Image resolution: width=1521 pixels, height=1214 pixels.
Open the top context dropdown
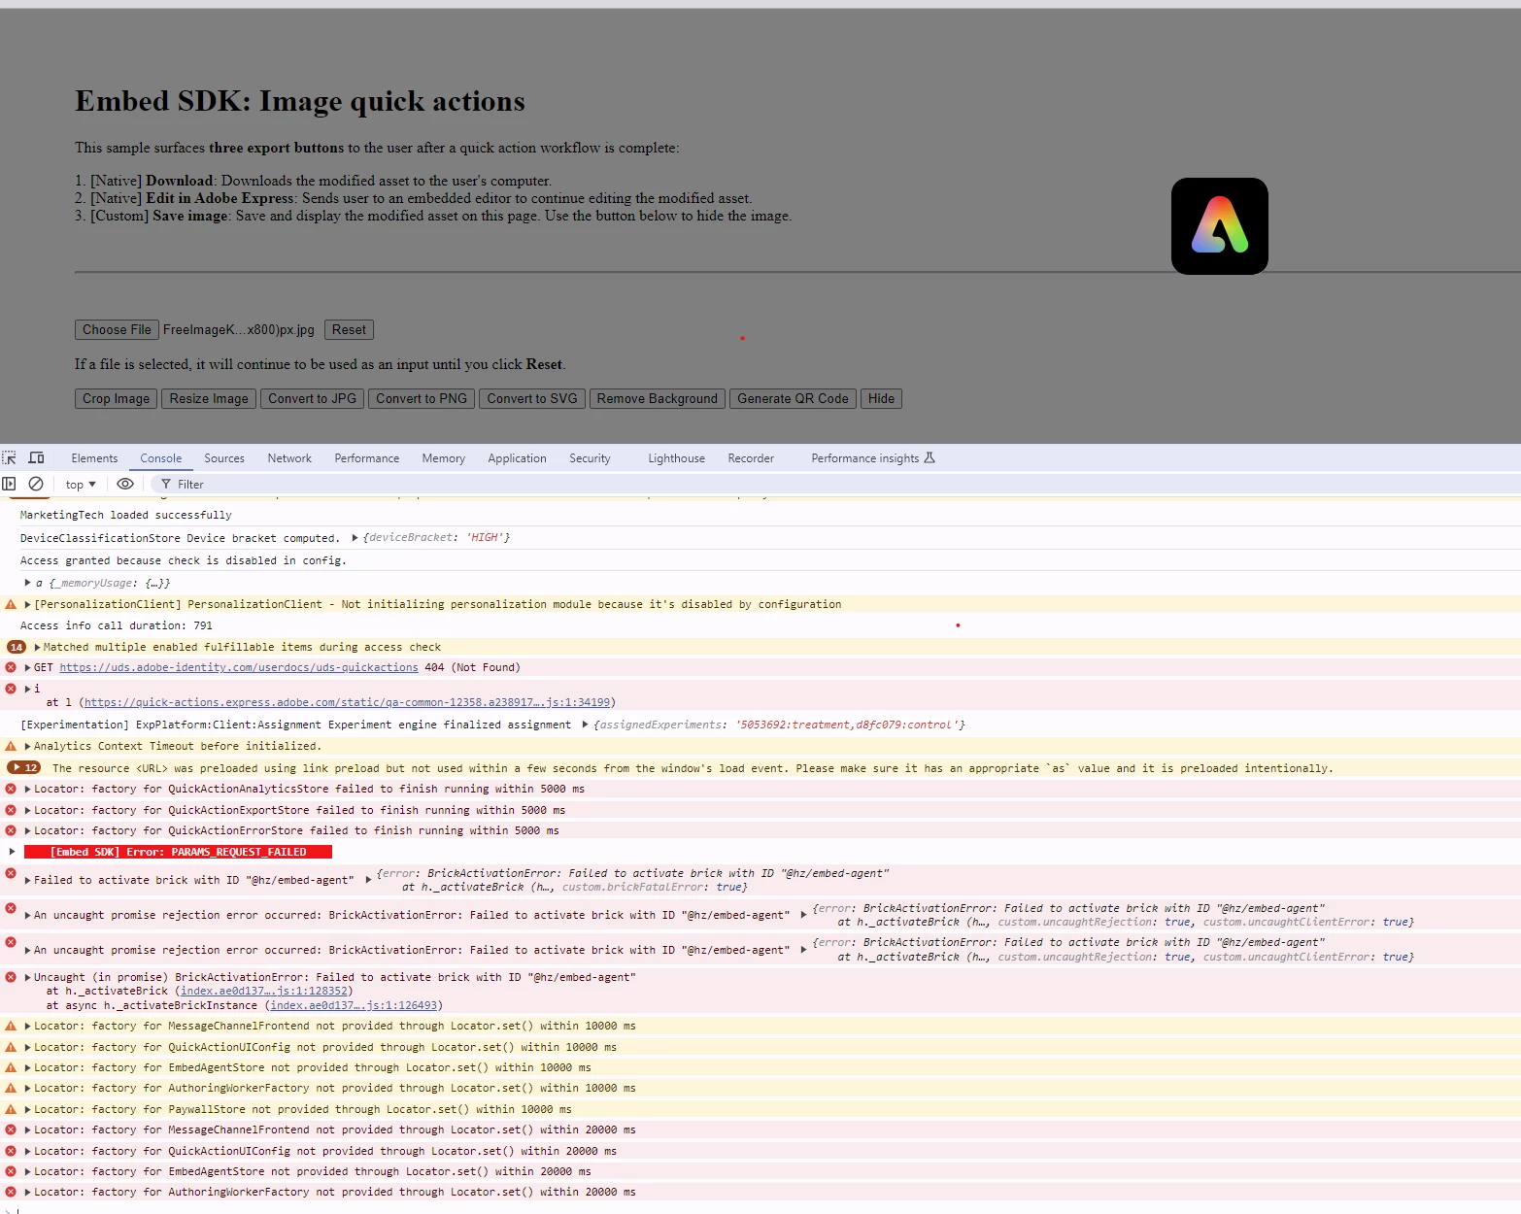pos(81,485)
